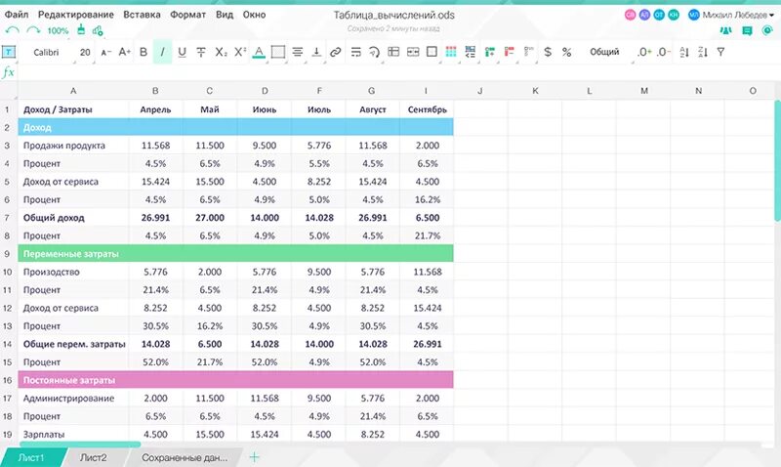Open the Calibri font dropdown
This screenshot has height=467, width=781.
click(x=46, y=52)
